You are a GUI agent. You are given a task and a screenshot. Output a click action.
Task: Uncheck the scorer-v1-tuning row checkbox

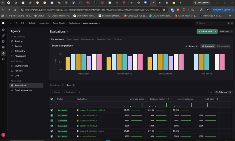[x=52, y=136]
